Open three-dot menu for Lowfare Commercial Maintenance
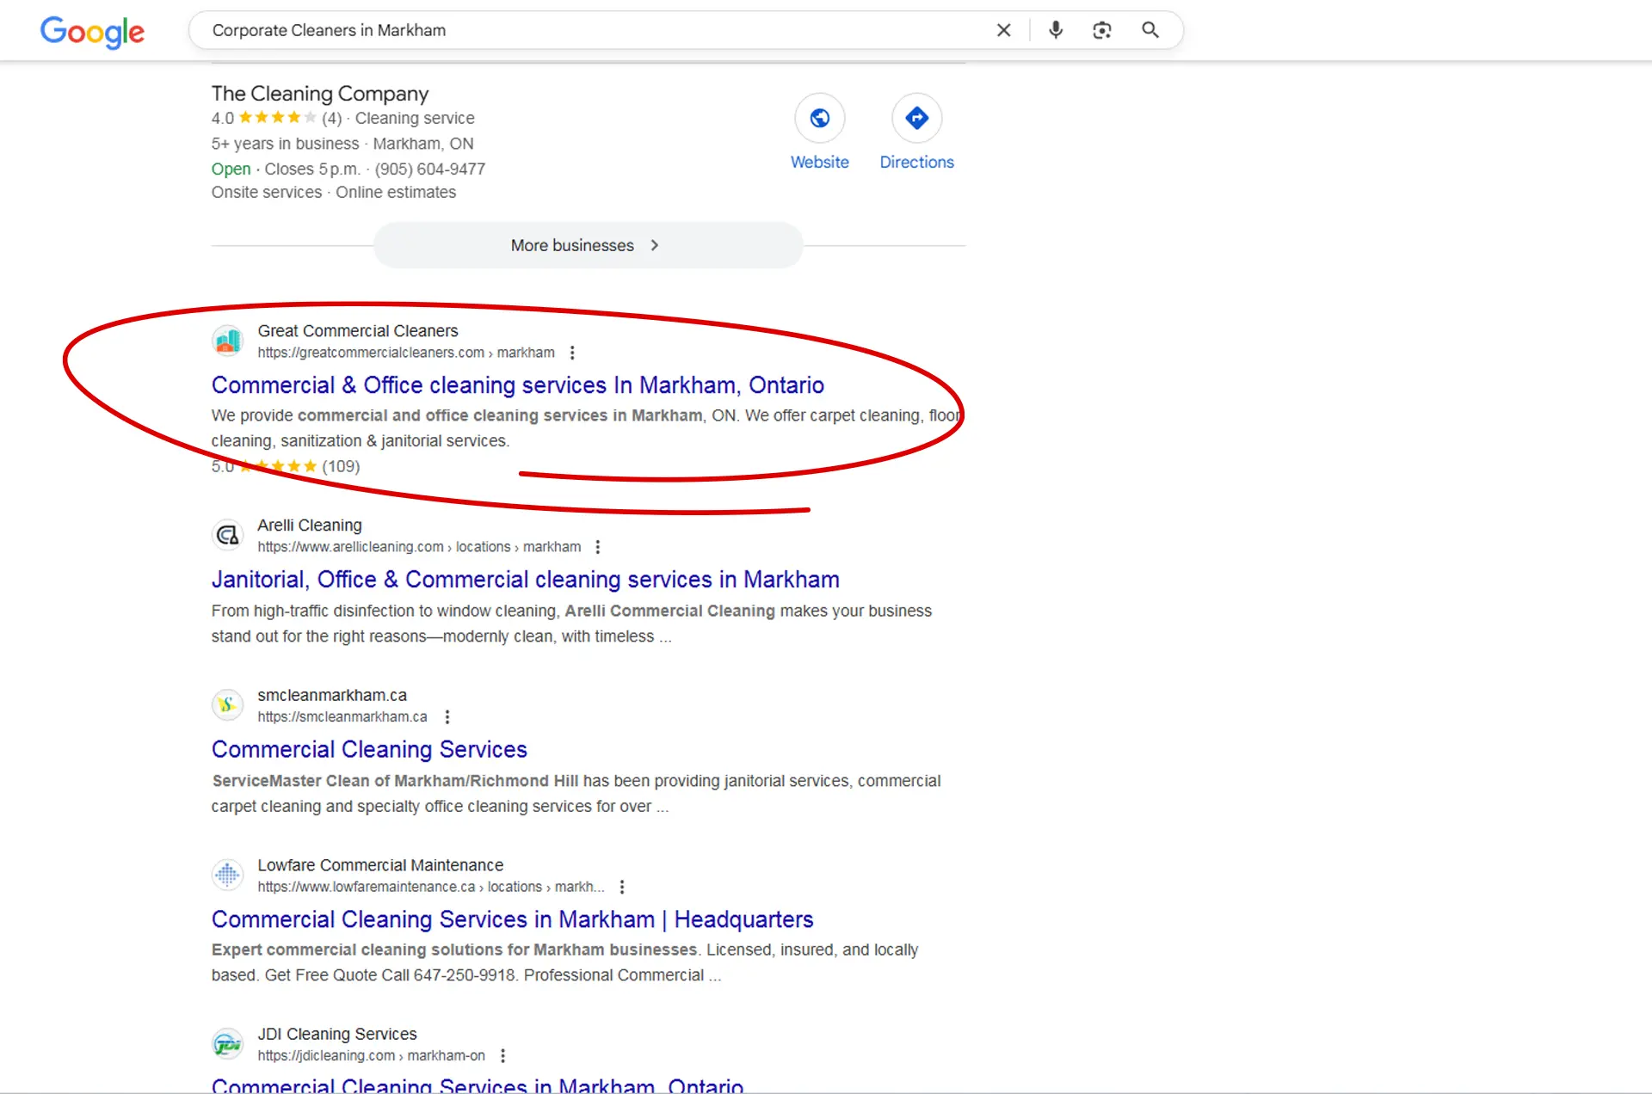Viewport: 1652px width, 1094px height. tap(622, 887)
